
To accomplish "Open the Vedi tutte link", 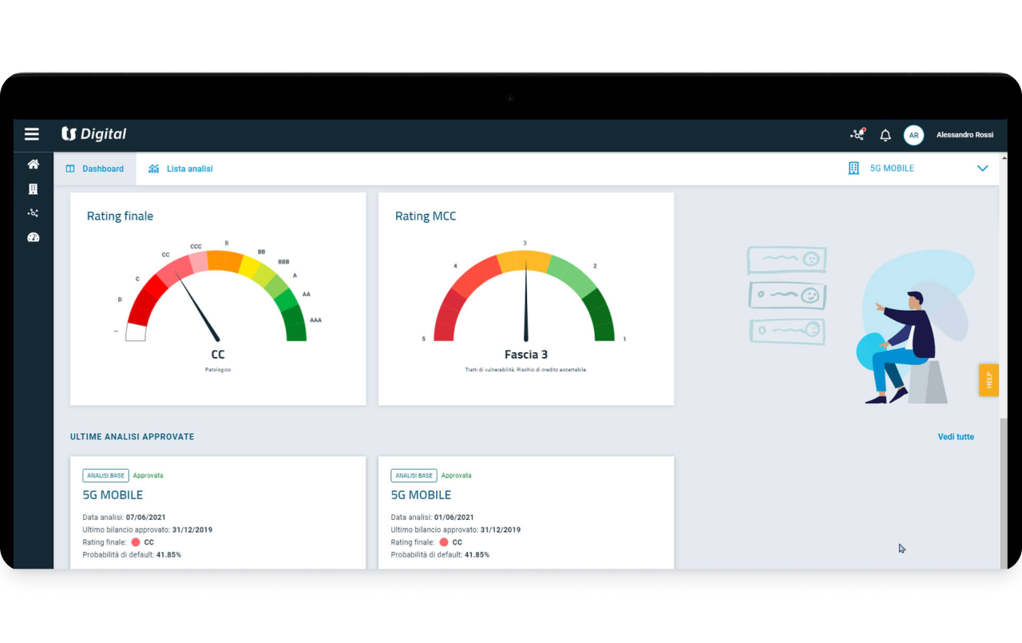I will pos(956,437).
